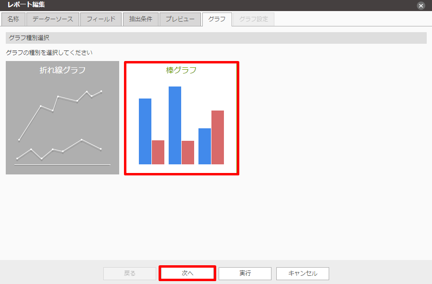Viewport: 432px width, 284px height.
Task: Click the キャンセル button
Action: [x=303, y=273]
